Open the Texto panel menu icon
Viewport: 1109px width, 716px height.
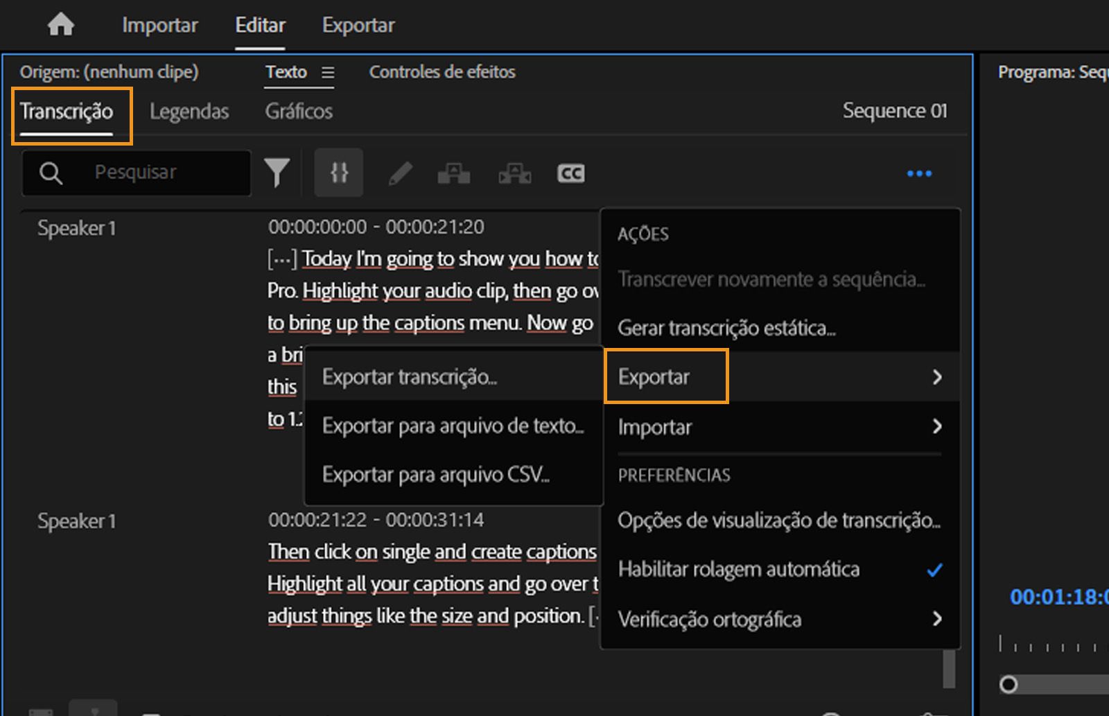[x=329, y=71]
